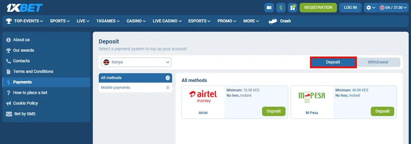
Task: Click the Cookie Policy megaphone icon
Action: click(x=9, y=103)
